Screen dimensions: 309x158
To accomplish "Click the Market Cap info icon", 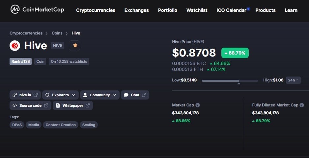I will (x=197, y=105).
